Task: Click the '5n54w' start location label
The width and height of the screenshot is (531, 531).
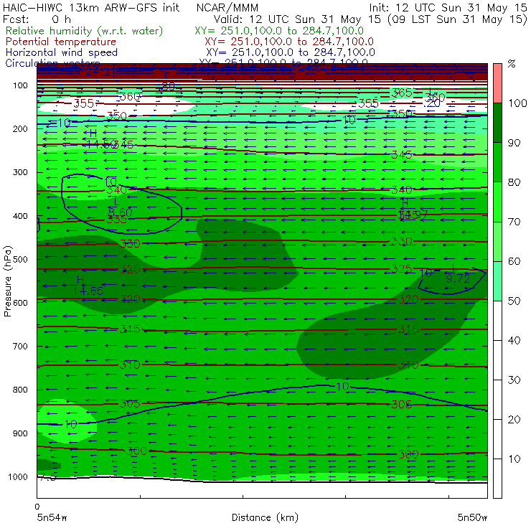Action: (52, 517)
